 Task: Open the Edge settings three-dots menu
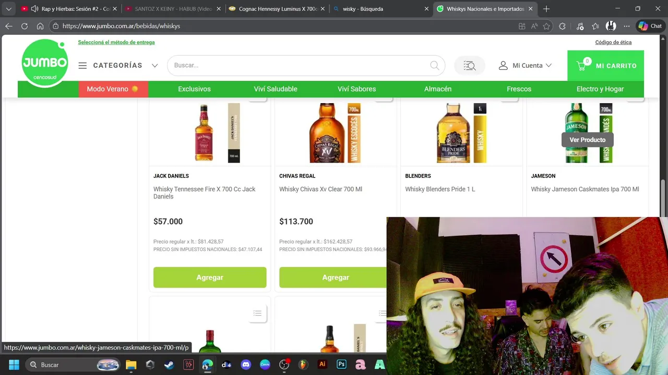(x=627, y=26)
